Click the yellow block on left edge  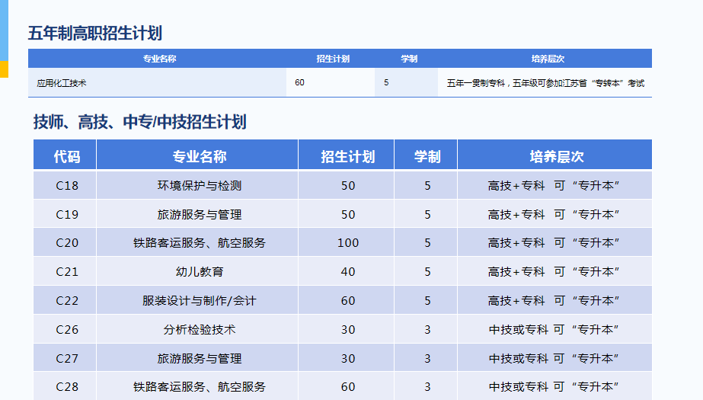click(4, 69)
